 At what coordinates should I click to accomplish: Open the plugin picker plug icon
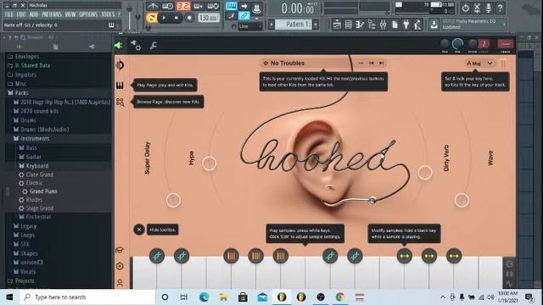[x=406, y=25]
